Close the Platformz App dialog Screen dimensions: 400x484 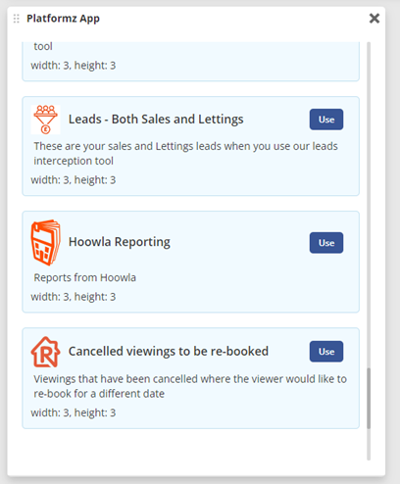[x=375, y=19]
